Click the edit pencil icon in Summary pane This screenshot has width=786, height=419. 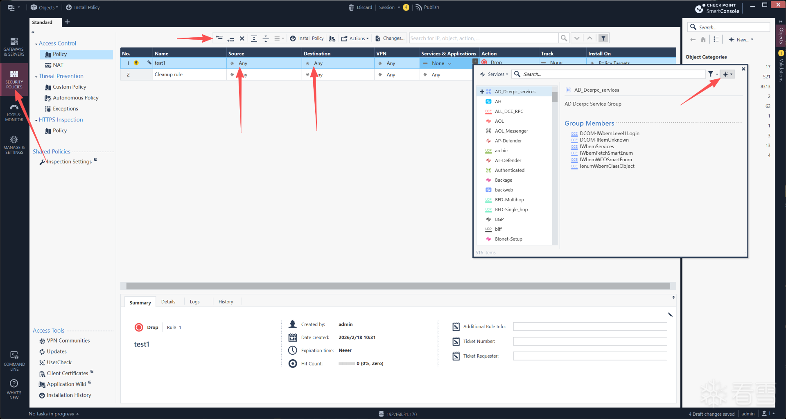(670, 315)
